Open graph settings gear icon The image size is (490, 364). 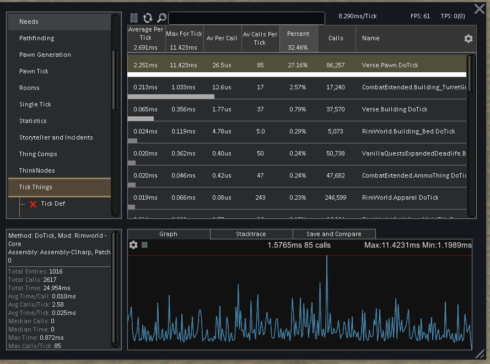tap(133, 245)
